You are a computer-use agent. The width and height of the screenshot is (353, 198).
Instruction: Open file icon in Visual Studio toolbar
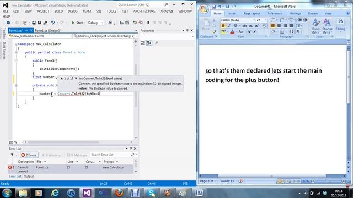click(x=34, y=23)
